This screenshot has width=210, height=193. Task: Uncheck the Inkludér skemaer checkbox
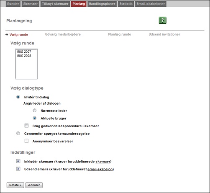[x=18, y=161]
